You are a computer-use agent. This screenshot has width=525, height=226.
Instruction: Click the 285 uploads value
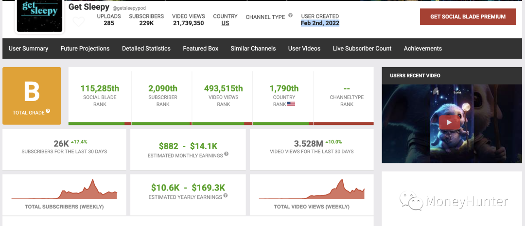pos(109,23)
